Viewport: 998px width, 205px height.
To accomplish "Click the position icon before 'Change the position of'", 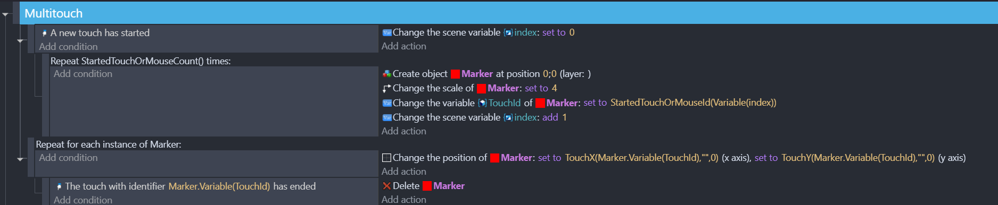I will click(387, 158).
